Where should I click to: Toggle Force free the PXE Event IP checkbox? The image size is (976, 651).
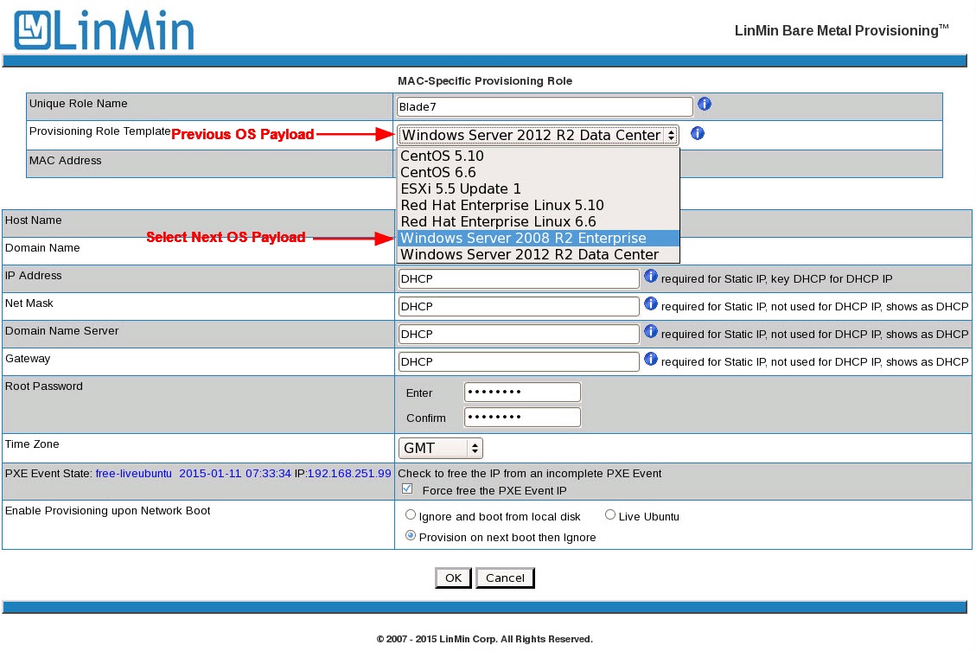pyautogui.click(x=407, y=489)
